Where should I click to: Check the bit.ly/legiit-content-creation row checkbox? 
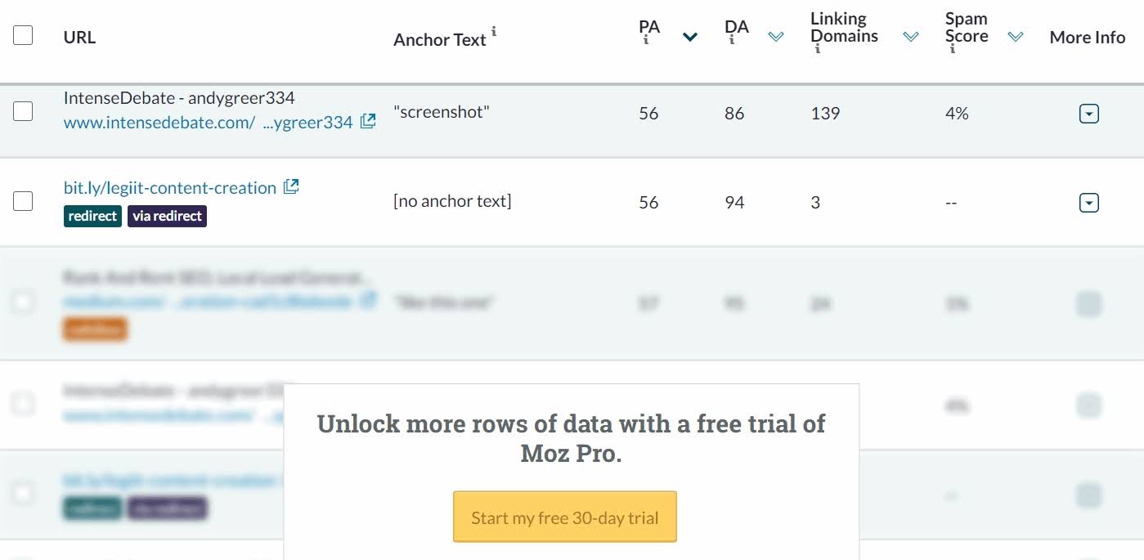click(23, 200)
